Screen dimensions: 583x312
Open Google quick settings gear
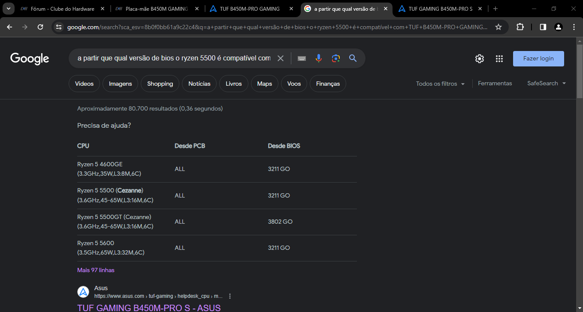480,59
